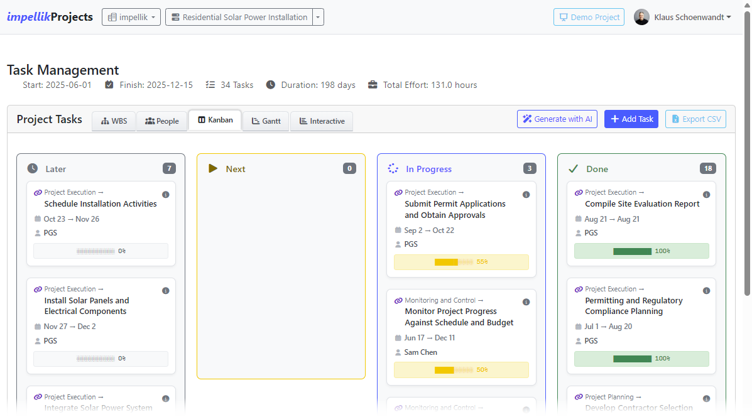Open task 'Monitor Project Progress Against Schedule and Budget'
Image resolution: width=752 pixels, height=417 pixels.
[x=459, y=317]
